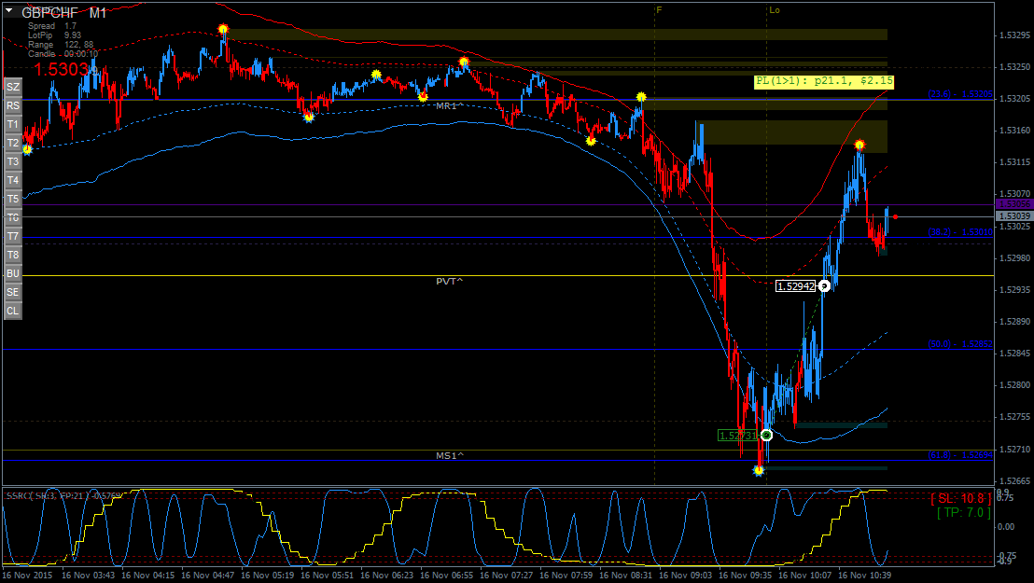
Task: Click the (38.2) - 1.53010 Fibonacci label
Action: [x=959, y=232]
